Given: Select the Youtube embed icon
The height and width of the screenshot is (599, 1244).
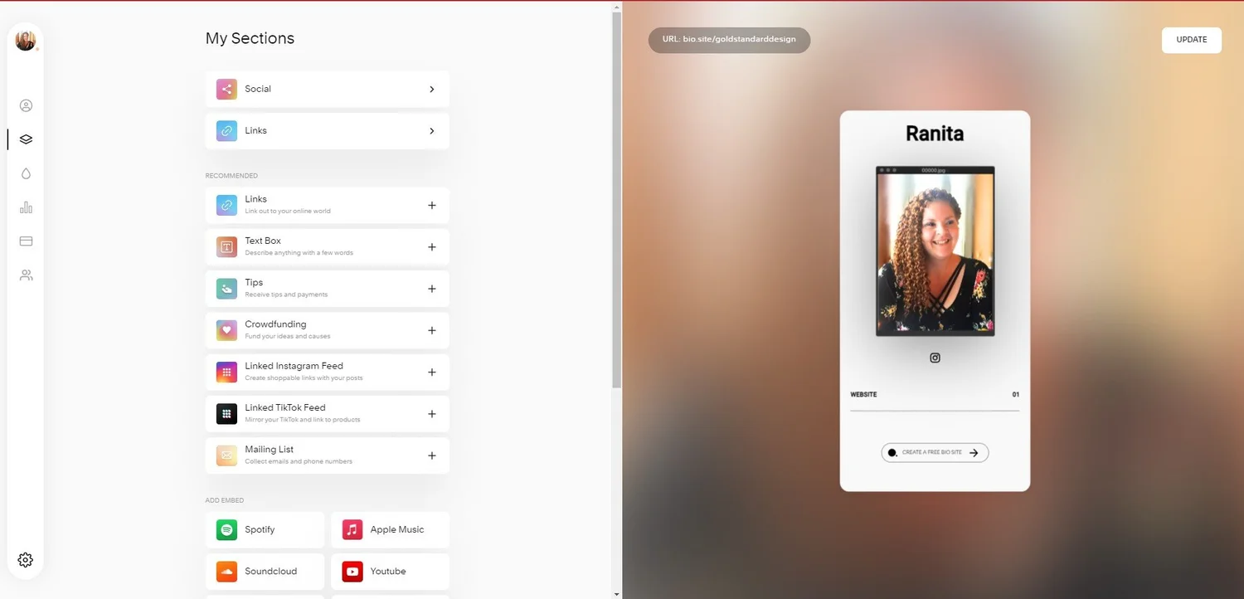Looking at the screenshot, I should pos(351,571).
